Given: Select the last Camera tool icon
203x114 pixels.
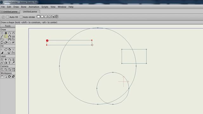Looking at the screenshot, I should point(13,70).
